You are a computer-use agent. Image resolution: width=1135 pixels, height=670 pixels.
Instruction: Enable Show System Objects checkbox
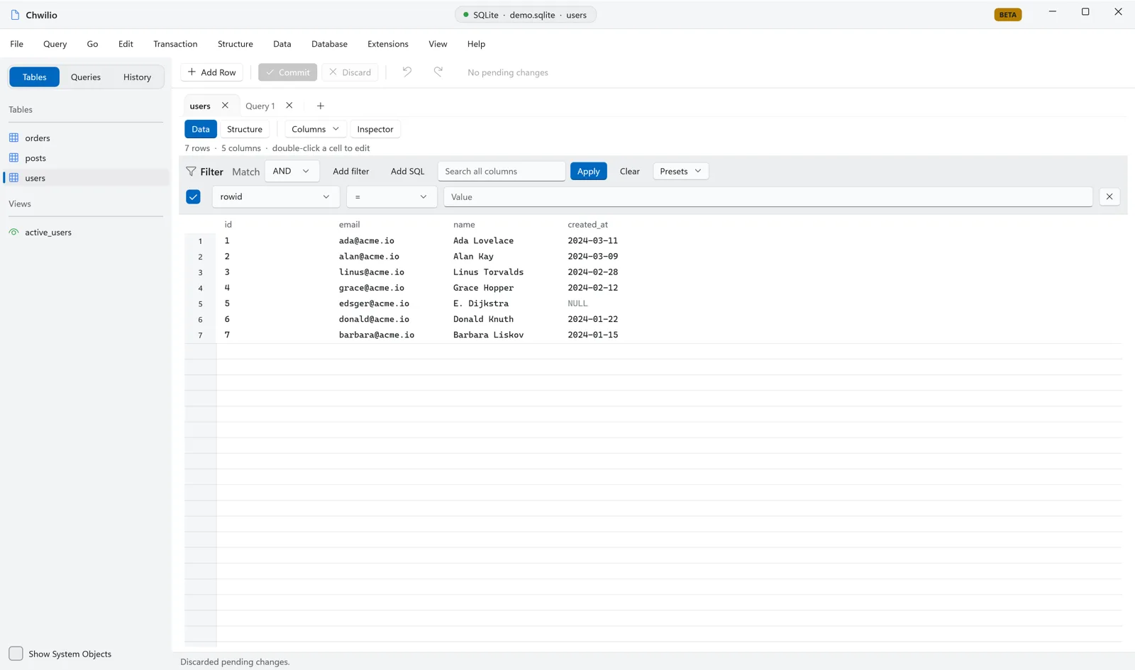click(16, 654)
